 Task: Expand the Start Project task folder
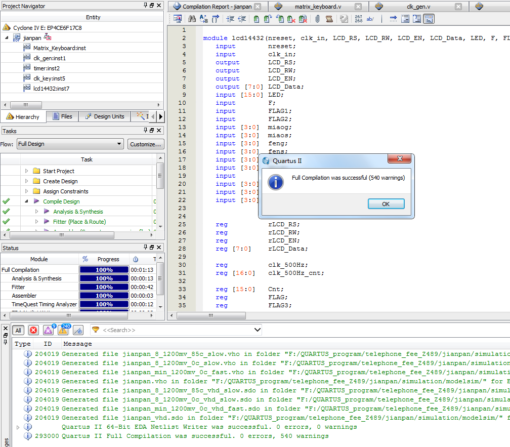[27, 171]
